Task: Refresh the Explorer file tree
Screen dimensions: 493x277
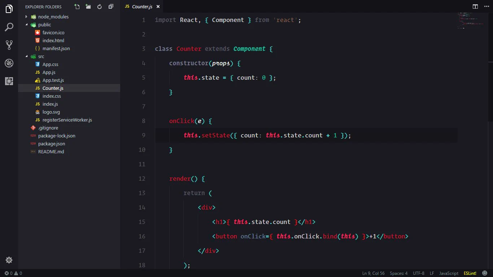Action: pos(100,6)
